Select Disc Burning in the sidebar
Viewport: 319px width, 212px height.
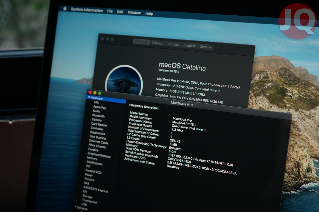[x=98, y=138]
